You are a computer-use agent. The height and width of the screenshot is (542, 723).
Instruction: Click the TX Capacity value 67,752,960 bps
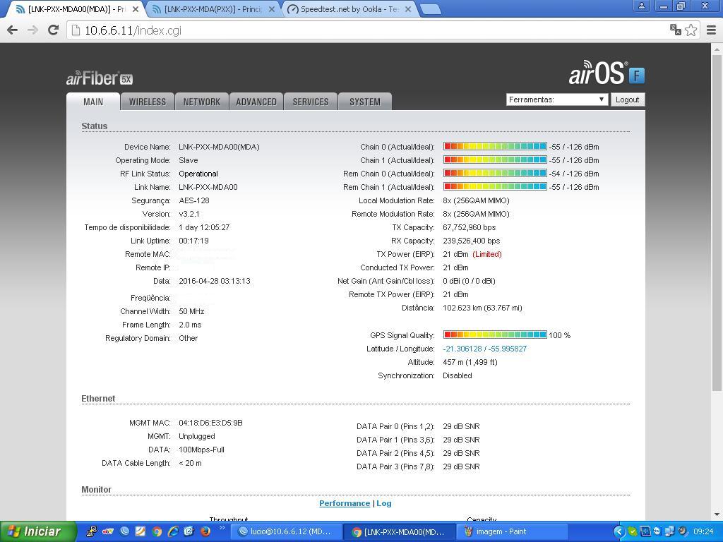470,227
